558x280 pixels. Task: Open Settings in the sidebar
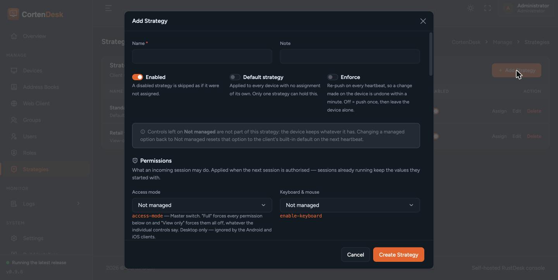tap(45, 238)
